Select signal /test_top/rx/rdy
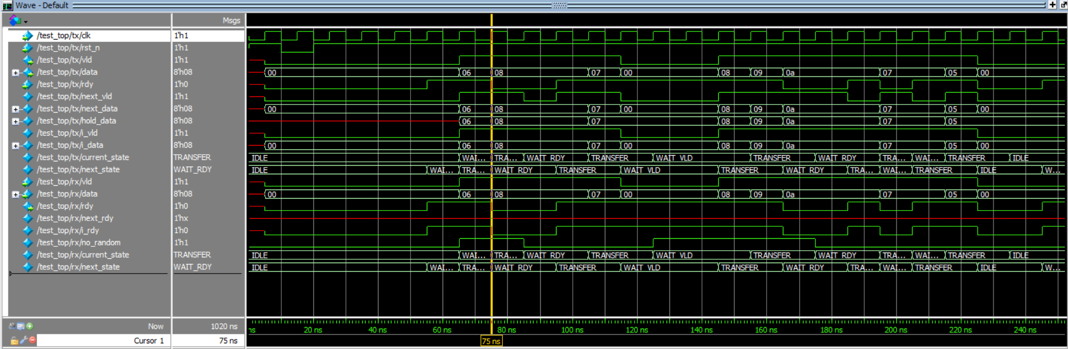Image resolution: width=1068 pixels, height=349 pixels. [65, 206]
